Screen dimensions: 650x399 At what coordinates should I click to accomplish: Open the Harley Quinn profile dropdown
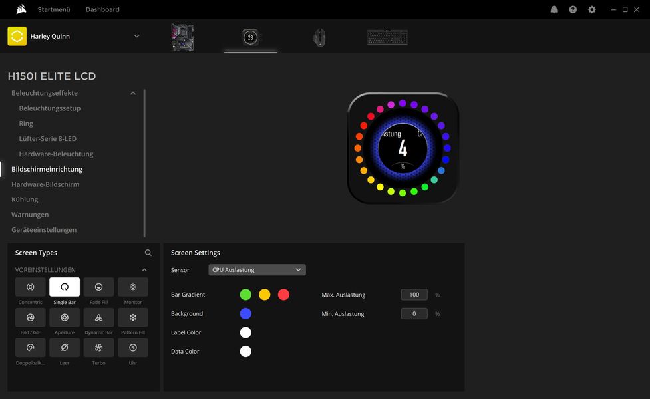(x=137, y=36)
